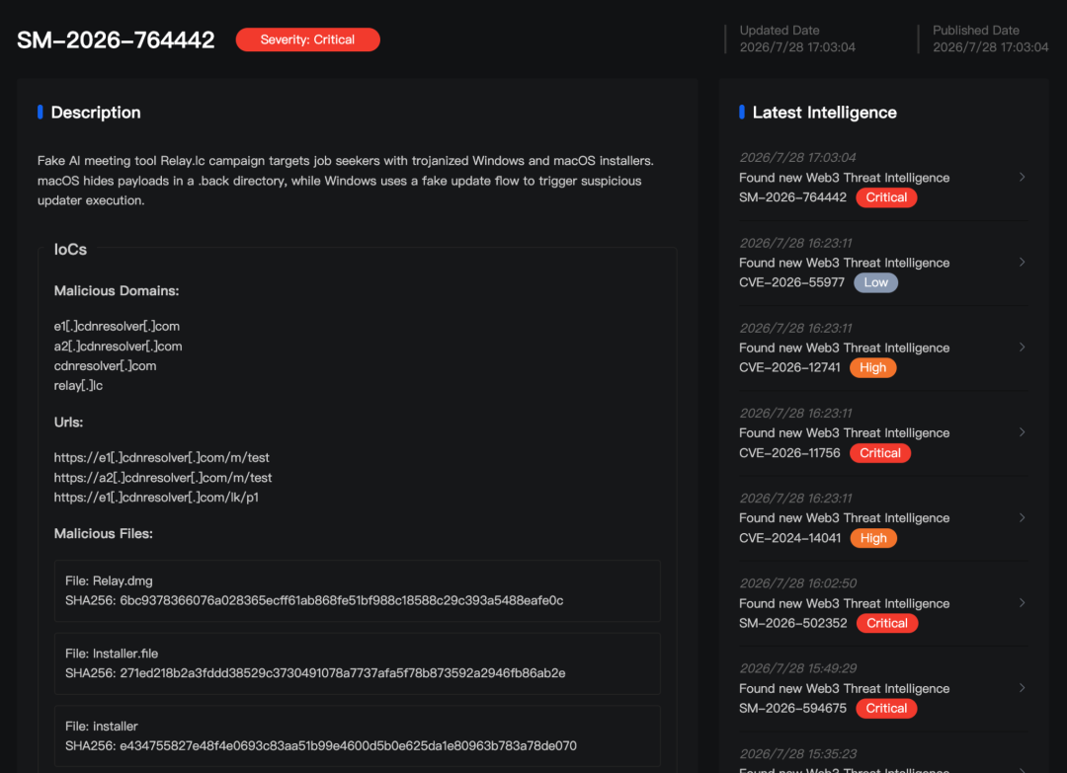Screen dimensions: 1067x773
Task: Open chevron for SM-2026-764442 intelligence entry
Action: coord(1022,178)
